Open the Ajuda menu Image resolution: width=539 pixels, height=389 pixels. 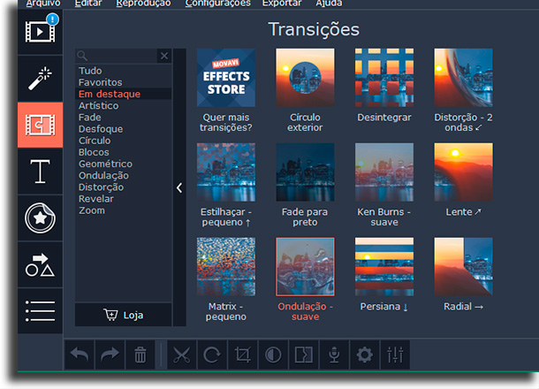pyautogui.click(x=329, y=4)
